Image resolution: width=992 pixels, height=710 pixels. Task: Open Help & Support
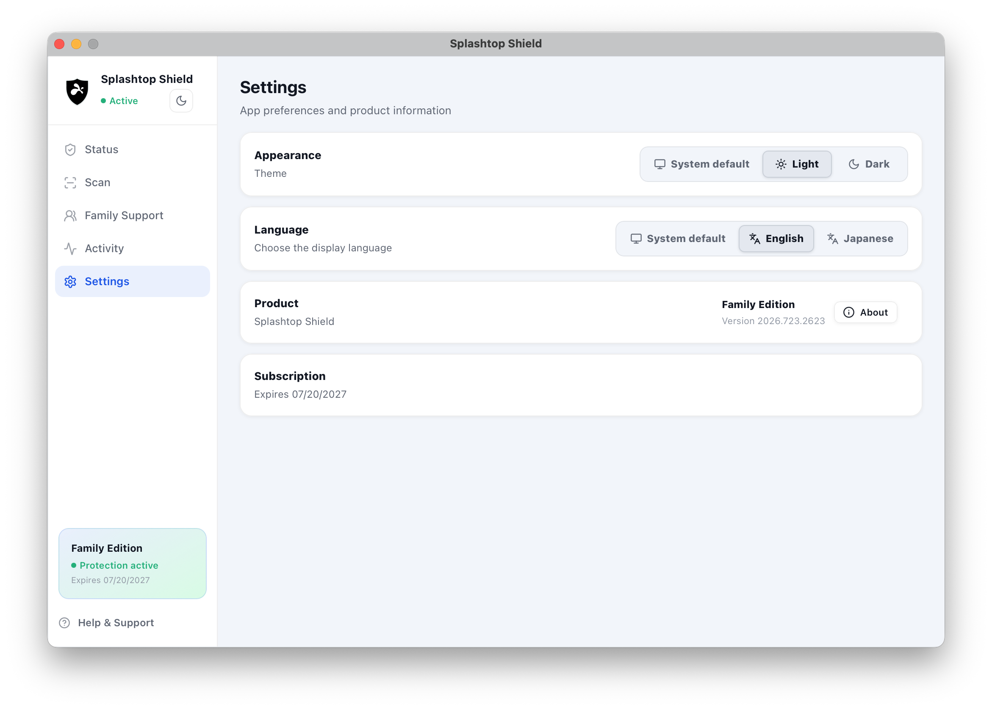tap(106, 622)
